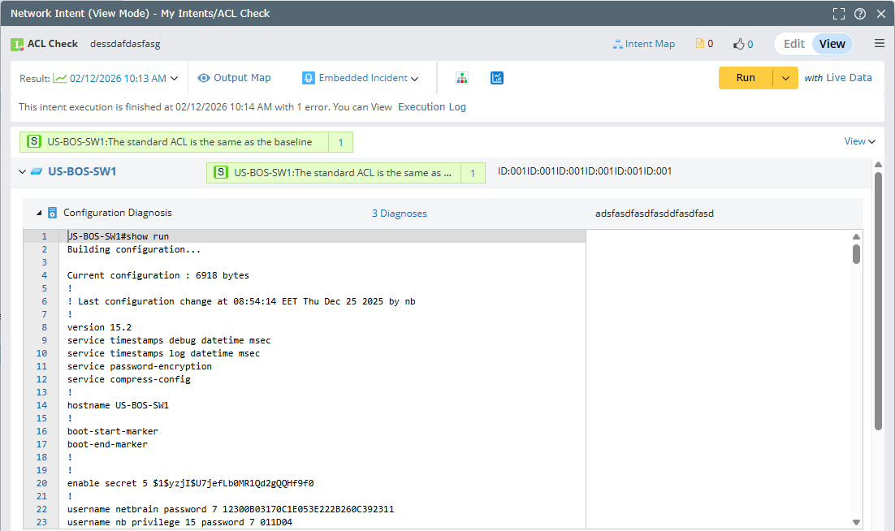This screenshot has height=531, width=895.
Task: Click the 'username nb privilege 15' line
Action: (x=179, y=522)
